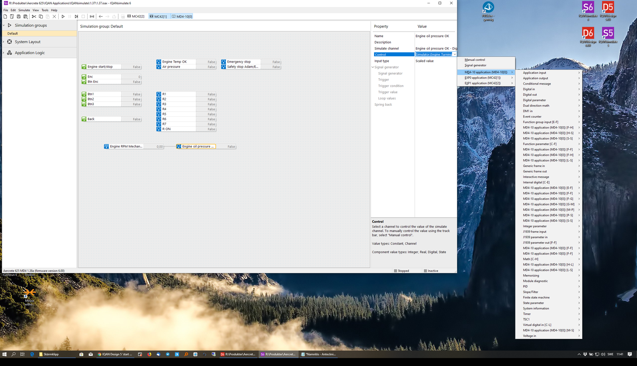Toggle the Back channel False value
The width and height of the screenshot is (637, 366).
[131, 119]
